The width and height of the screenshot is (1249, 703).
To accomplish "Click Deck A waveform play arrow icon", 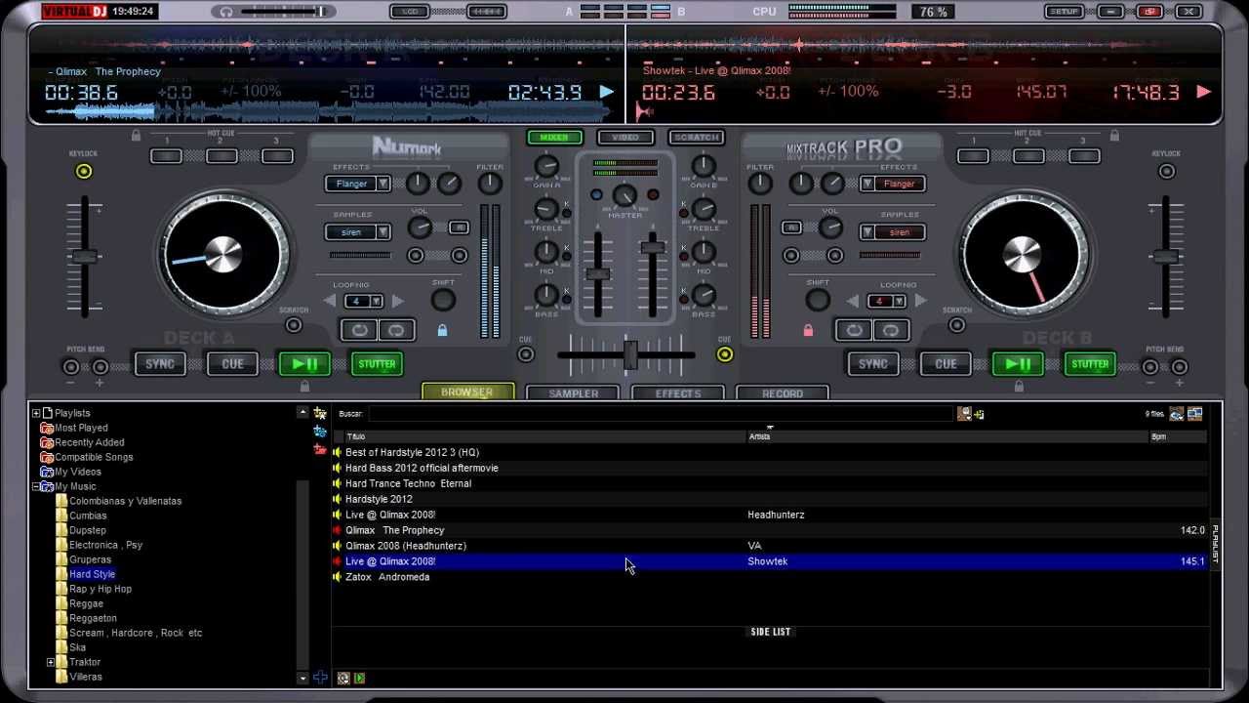I will pos(606,92).
